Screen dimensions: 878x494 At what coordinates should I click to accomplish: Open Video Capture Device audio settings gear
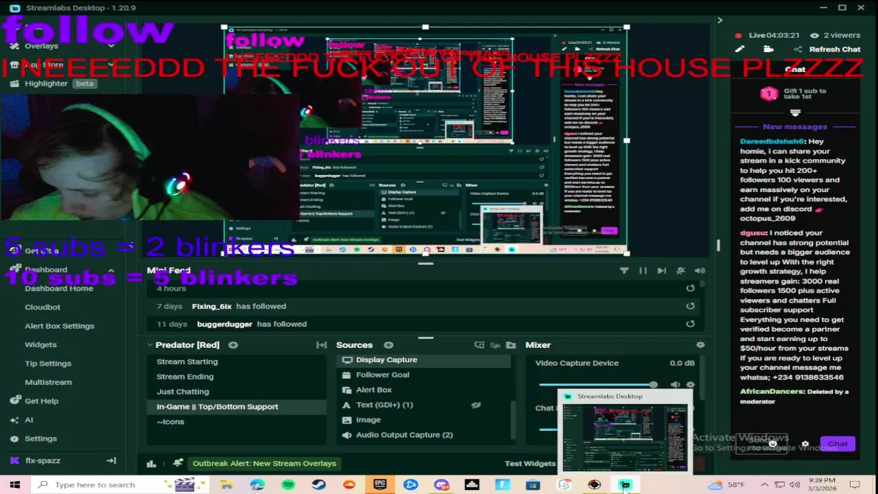690,385
